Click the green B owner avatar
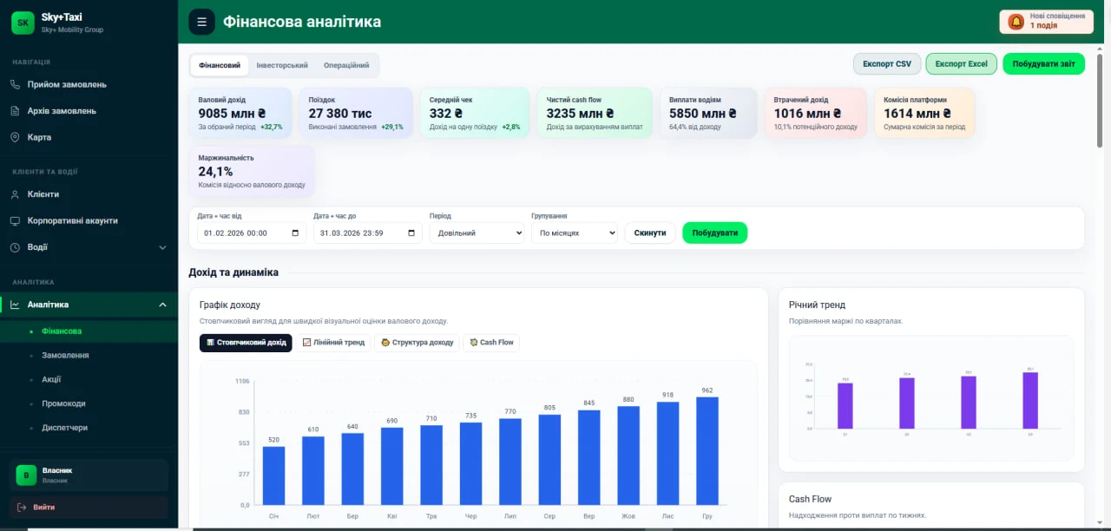 click(26, 475)
